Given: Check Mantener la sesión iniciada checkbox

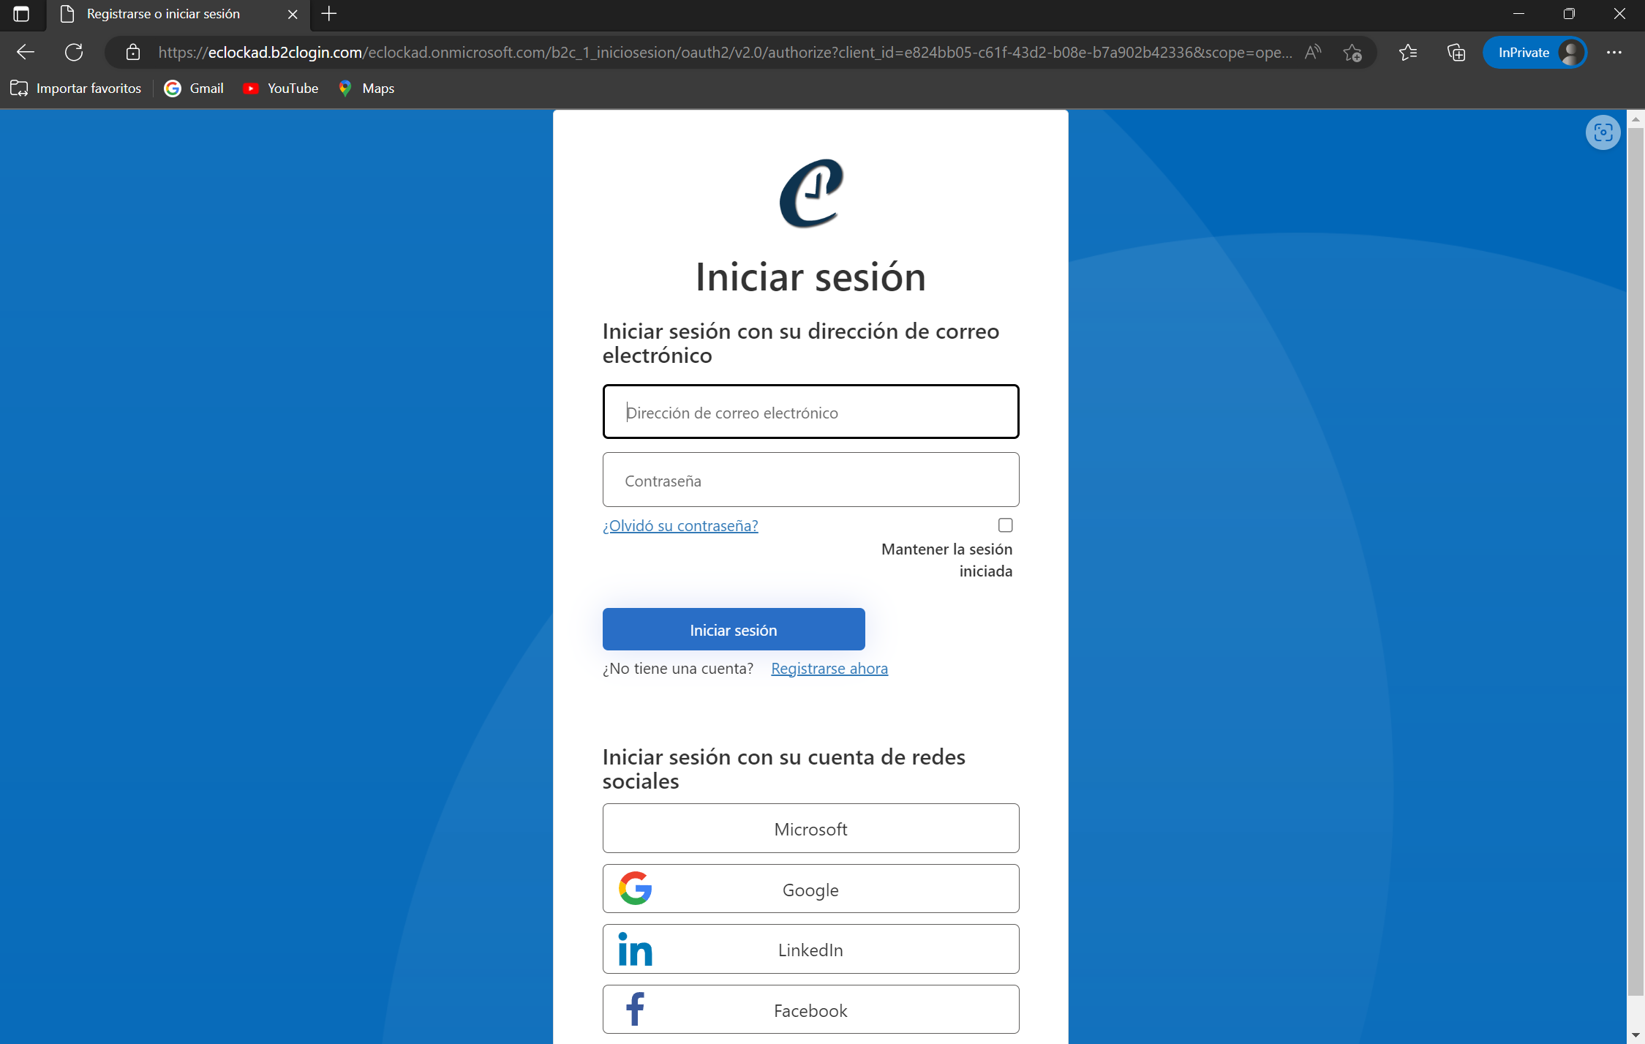Looking at the screenshot, I should [x=1005, y=525].
